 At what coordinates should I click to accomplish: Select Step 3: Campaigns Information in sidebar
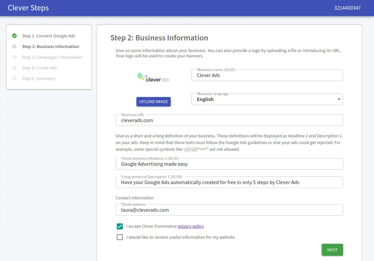[x=52, y=57]
